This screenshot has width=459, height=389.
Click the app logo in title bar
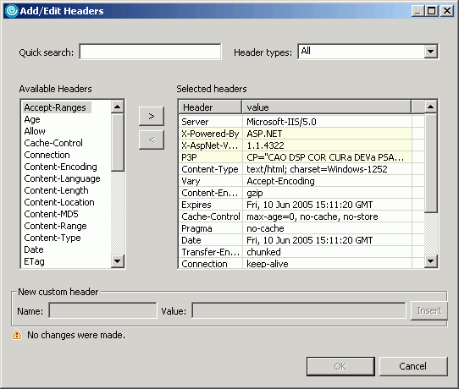[12, 11]
